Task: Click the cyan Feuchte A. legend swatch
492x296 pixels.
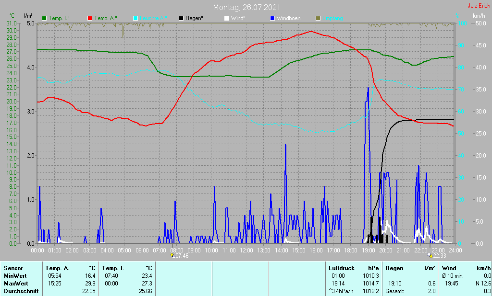Action: [x=135, y=18]
